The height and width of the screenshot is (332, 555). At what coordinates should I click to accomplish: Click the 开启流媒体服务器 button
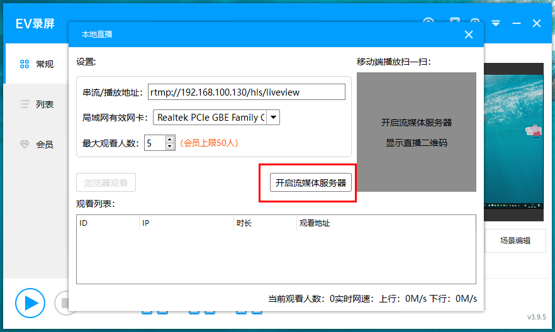click(311, 183)
